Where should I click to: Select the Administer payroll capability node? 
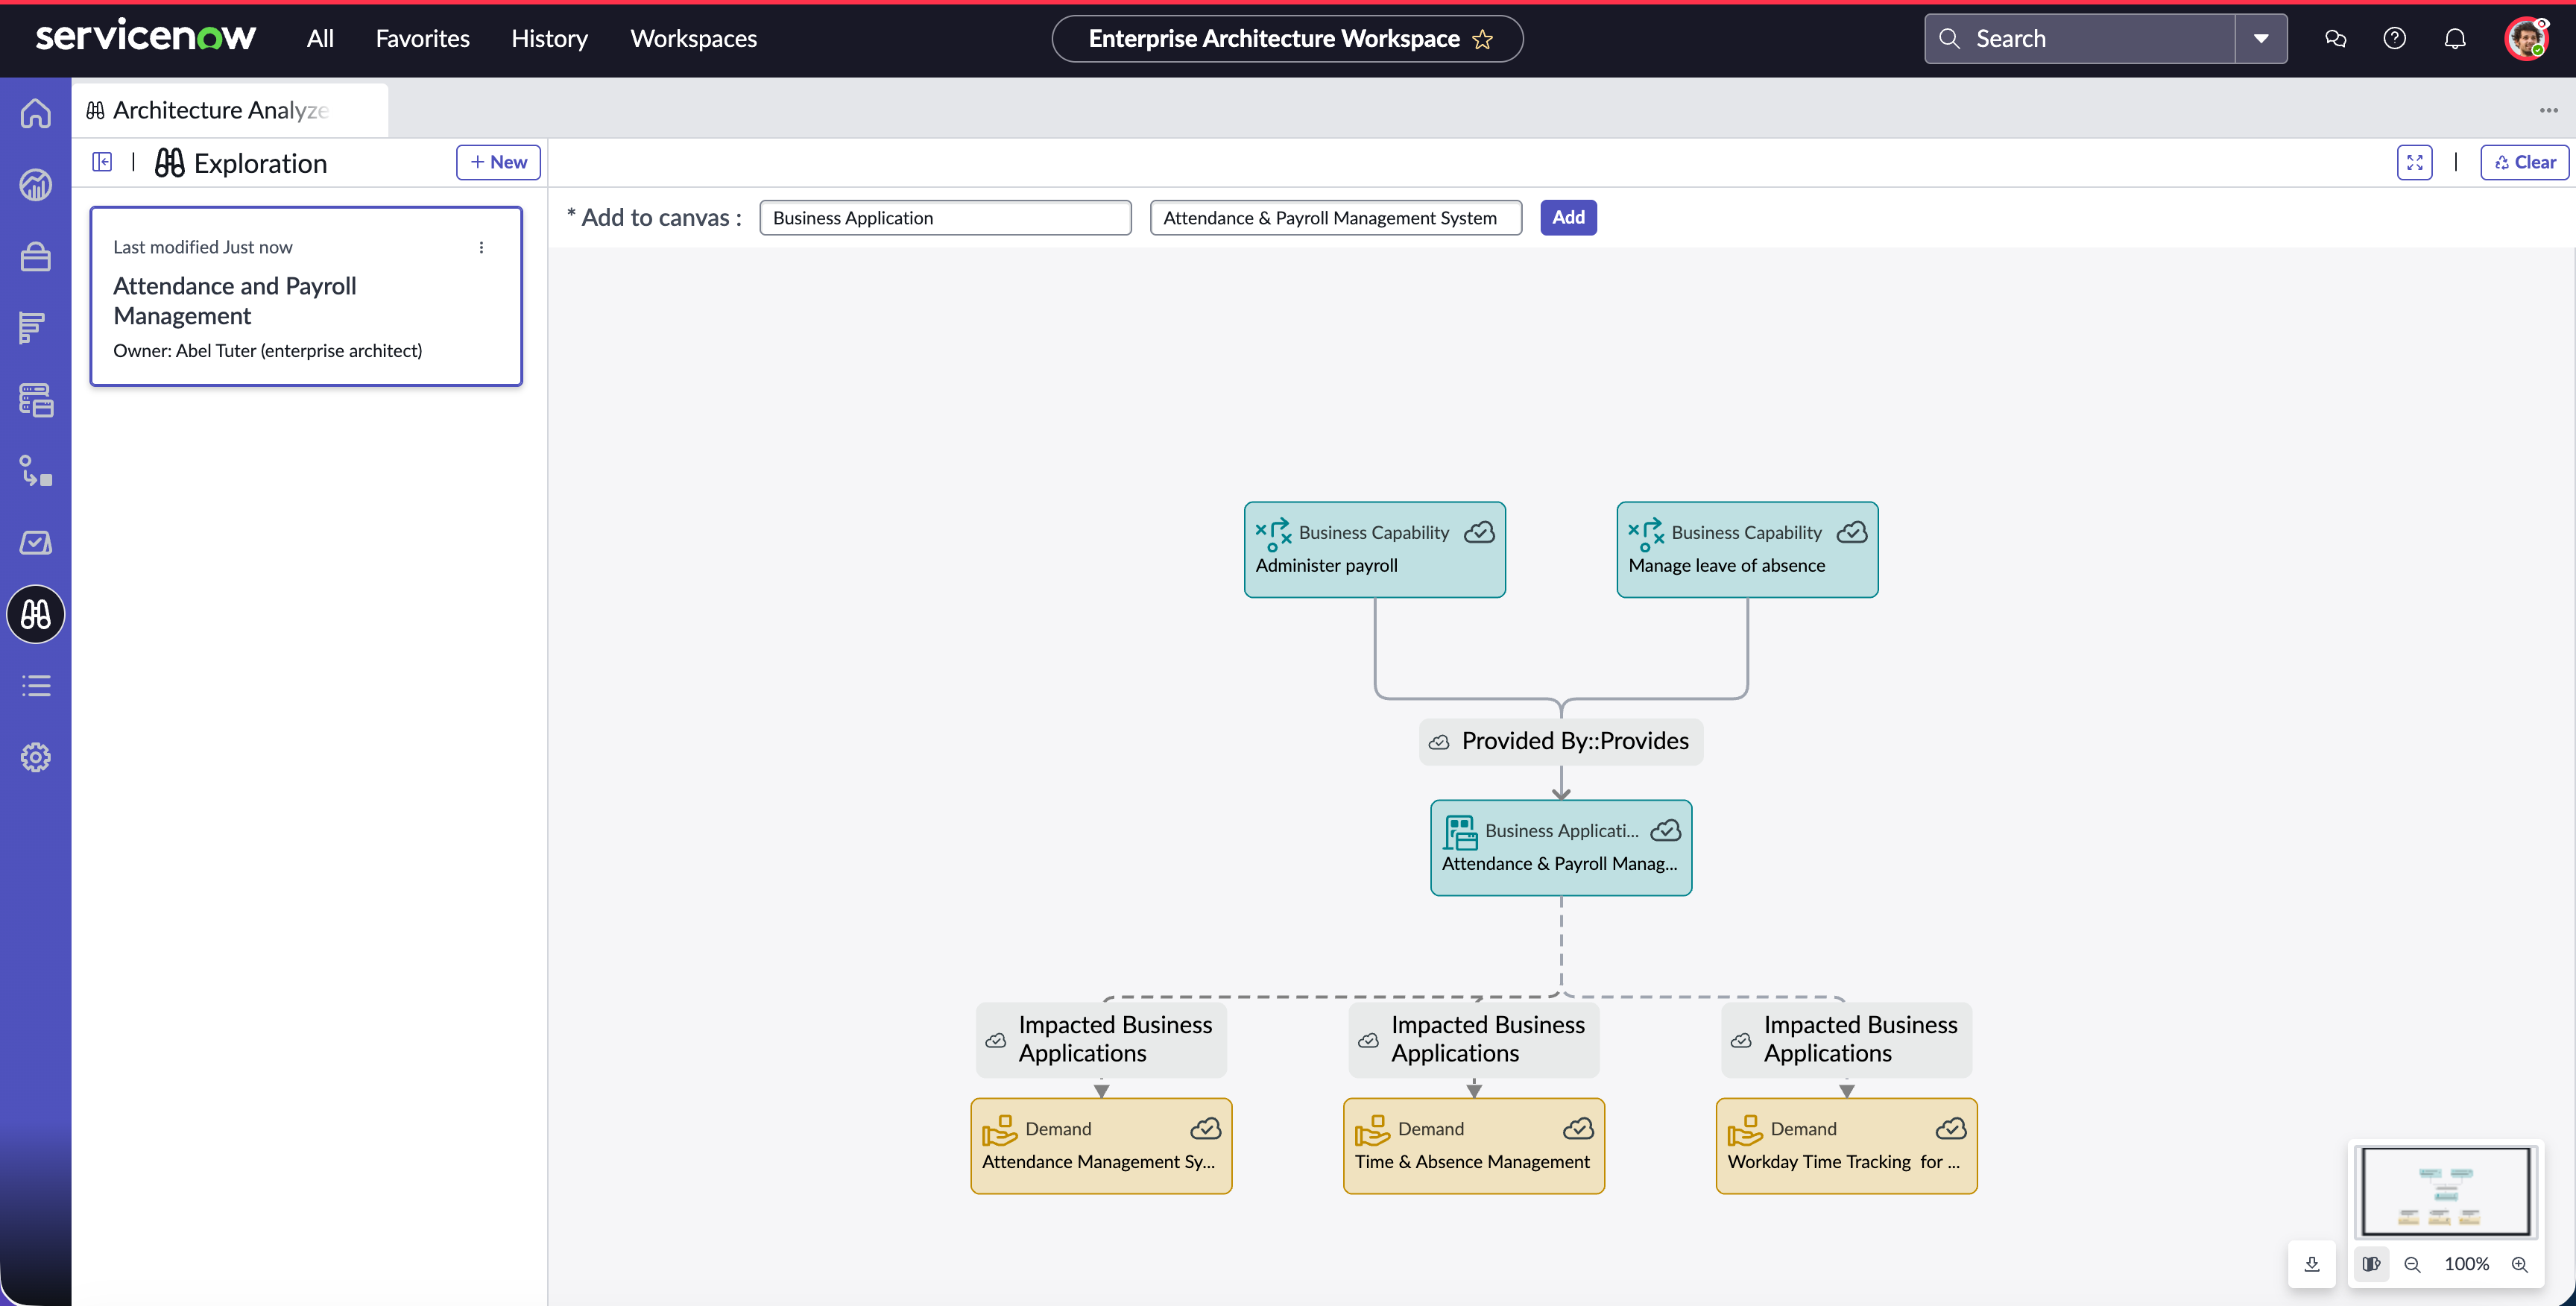point(1374,550)
